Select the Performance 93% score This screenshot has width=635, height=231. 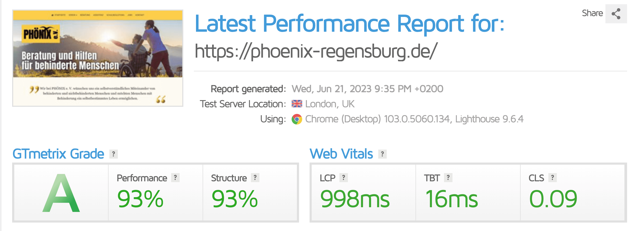(140, 199)
